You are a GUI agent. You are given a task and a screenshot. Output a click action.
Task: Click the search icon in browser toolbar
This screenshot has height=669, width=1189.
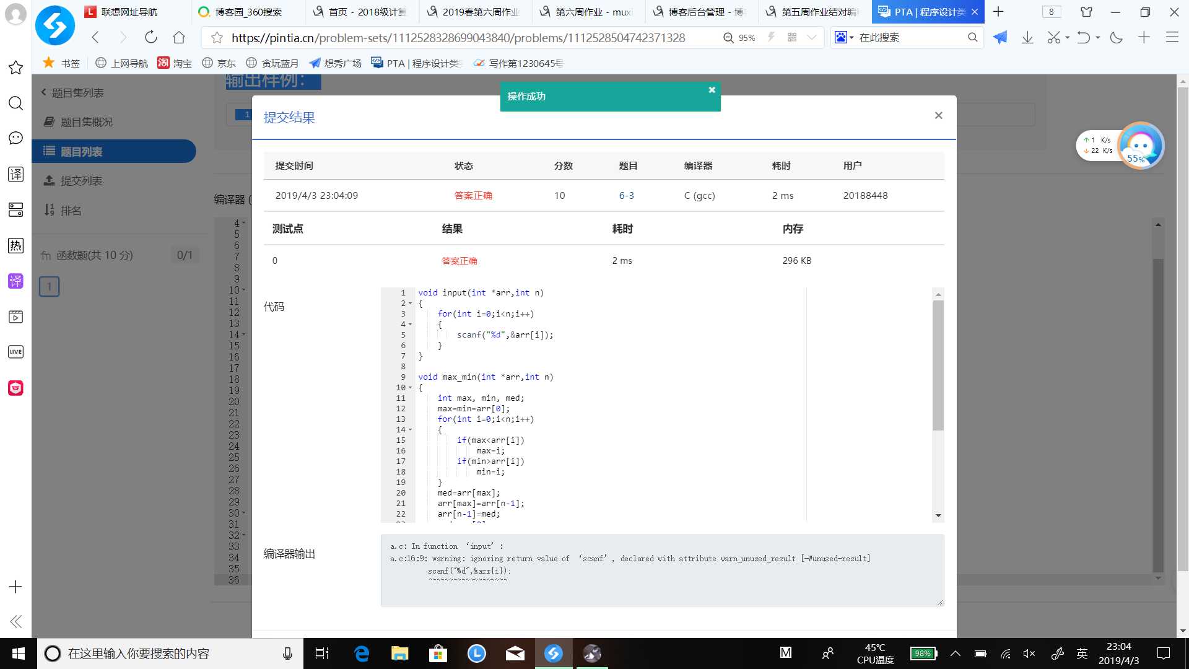pyautogui.click(x=973, y=38)
